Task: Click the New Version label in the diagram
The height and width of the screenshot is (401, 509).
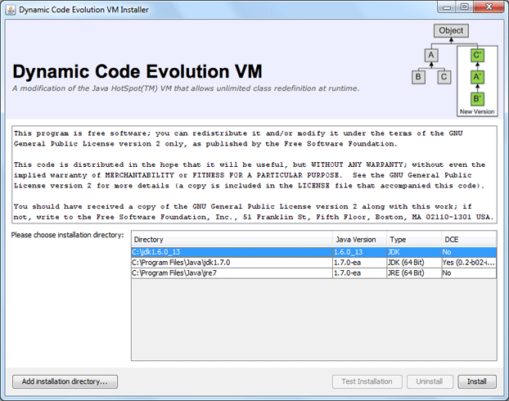Action: click(477, 111)
